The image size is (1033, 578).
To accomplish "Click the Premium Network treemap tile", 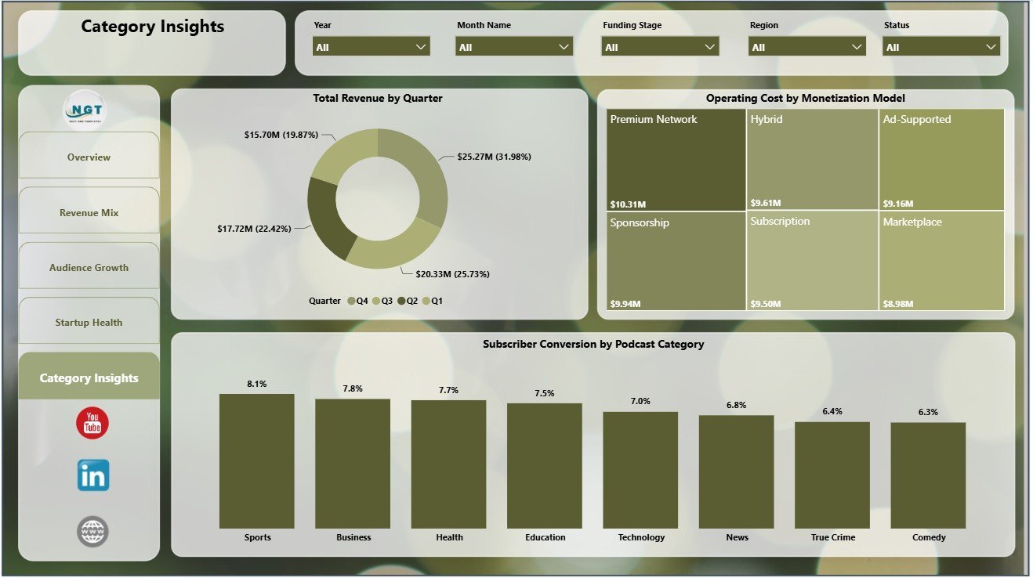I will coord(676,160).
